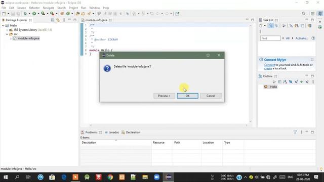Viewport: 324px width, 182px height.
Task: Click the New wizard toolbar icon
Action: point(4,14)
